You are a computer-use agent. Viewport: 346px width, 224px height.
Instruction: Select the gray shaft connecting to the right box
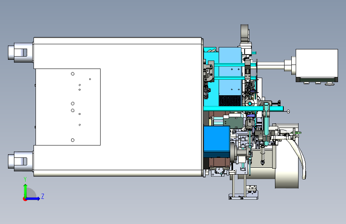tap(271, 66)
